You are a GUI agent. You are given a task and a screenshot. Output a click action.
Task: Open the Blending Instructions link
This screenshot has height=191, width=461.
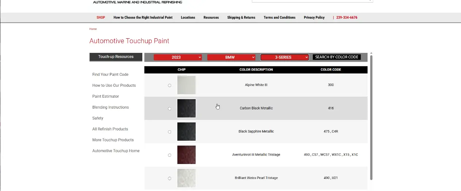[x=111, y=107]
